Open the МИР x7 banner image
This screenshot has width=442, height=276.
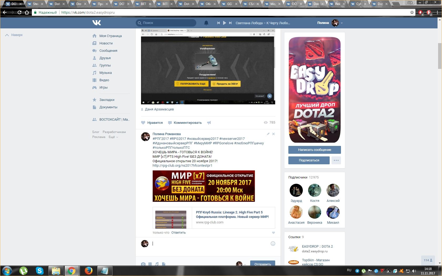(204, 186)
